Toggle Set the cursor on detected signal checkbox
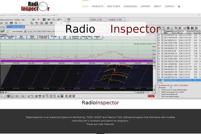Viewport: 201px width, 134px height. (x=159, y=90)
